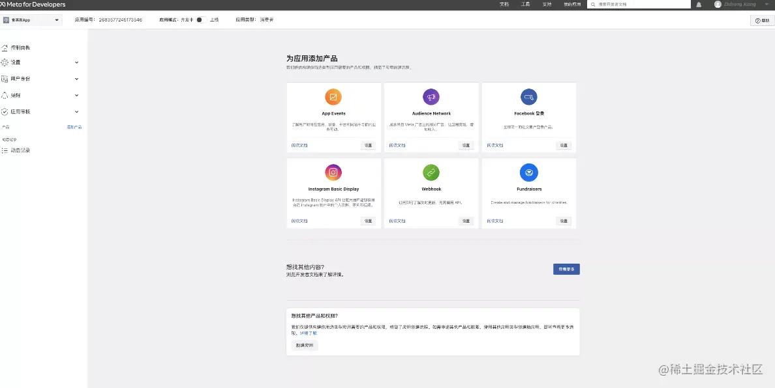Click the Instagram Basic Display icon
775x388 pixels.
333,173
